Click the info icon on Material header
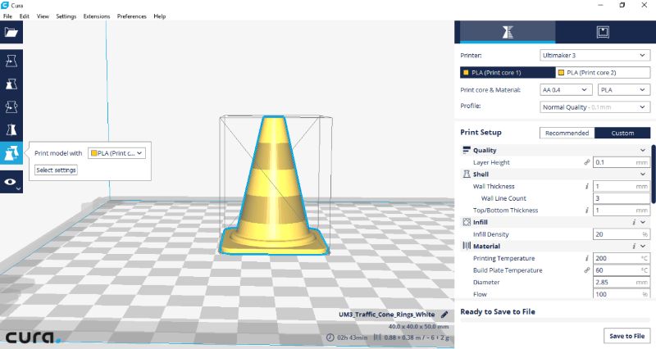 point(634,246)
